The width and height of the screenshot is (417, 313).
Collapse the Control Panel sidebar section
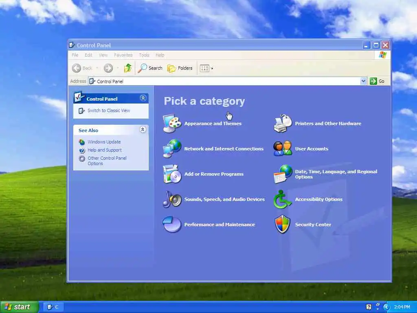point(143,98)
